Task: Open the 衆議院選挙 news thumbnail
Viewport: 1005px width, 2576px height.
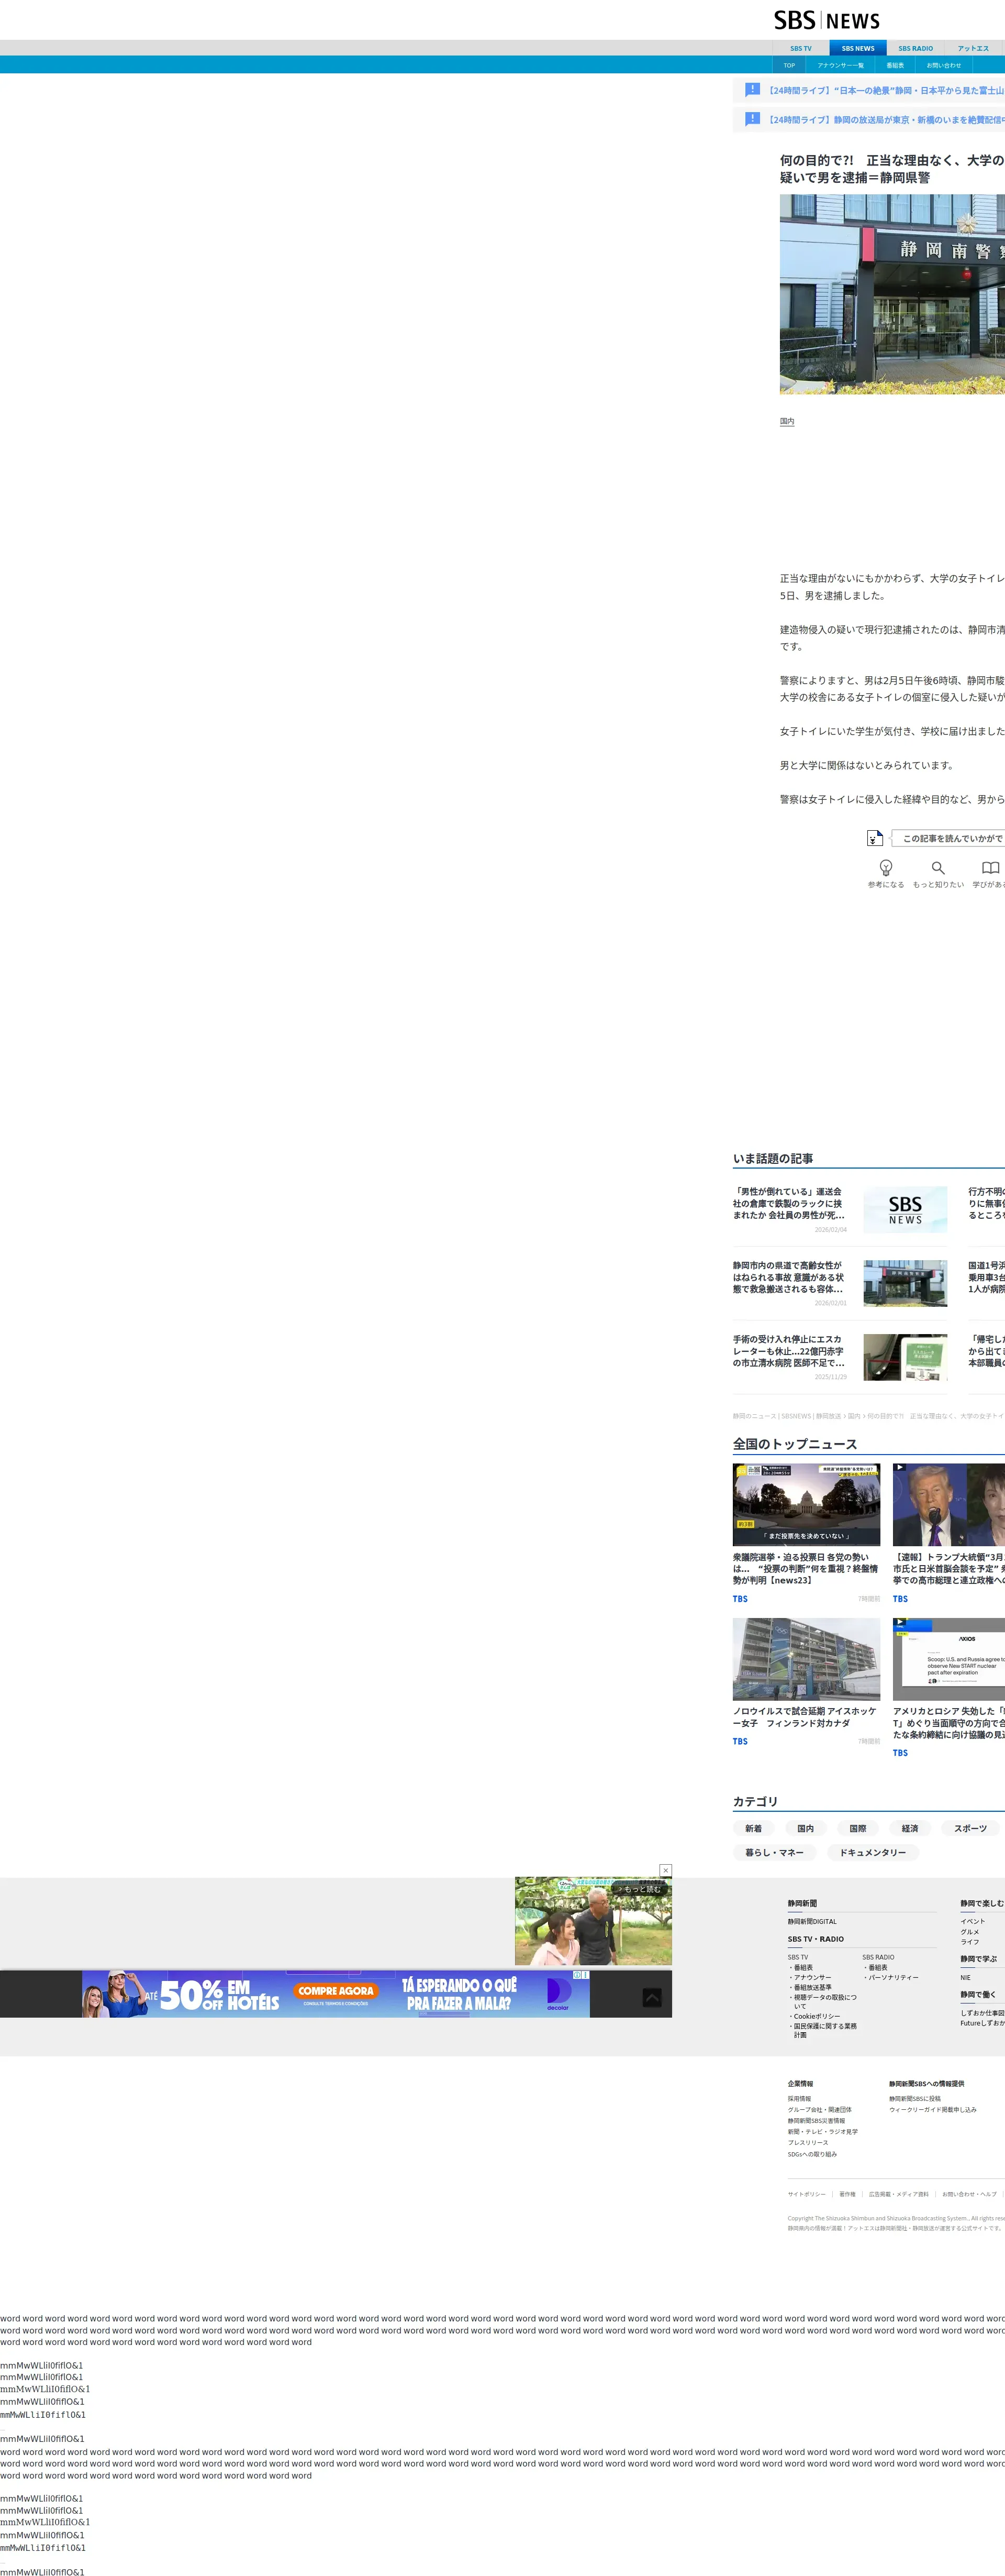Action: click(806, 1504)
